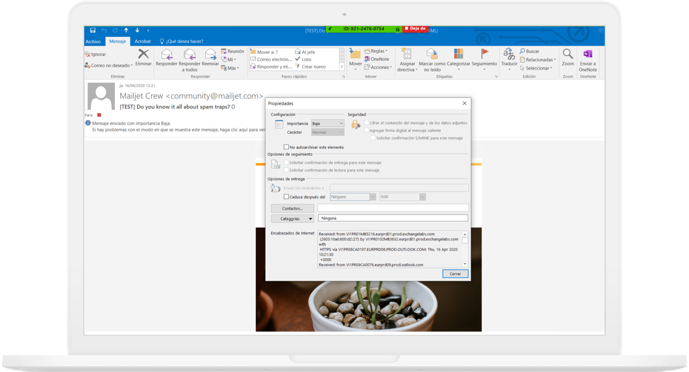The image size is (689, 372).
Task: Open the Más respond menu
Action: [x=230, y=68]
